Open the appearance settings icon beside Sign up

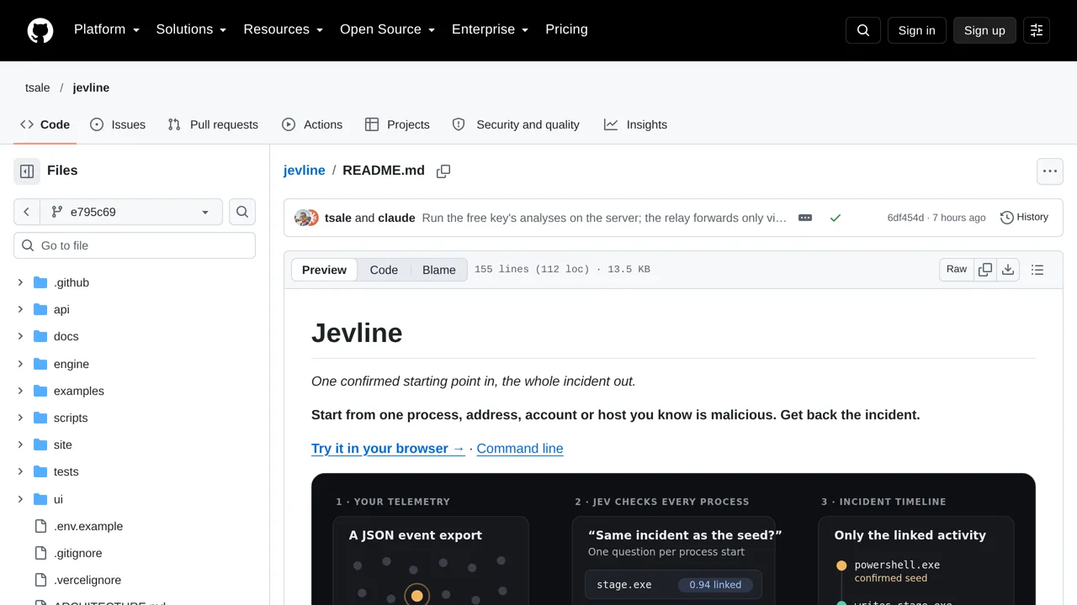point(1037,30)
